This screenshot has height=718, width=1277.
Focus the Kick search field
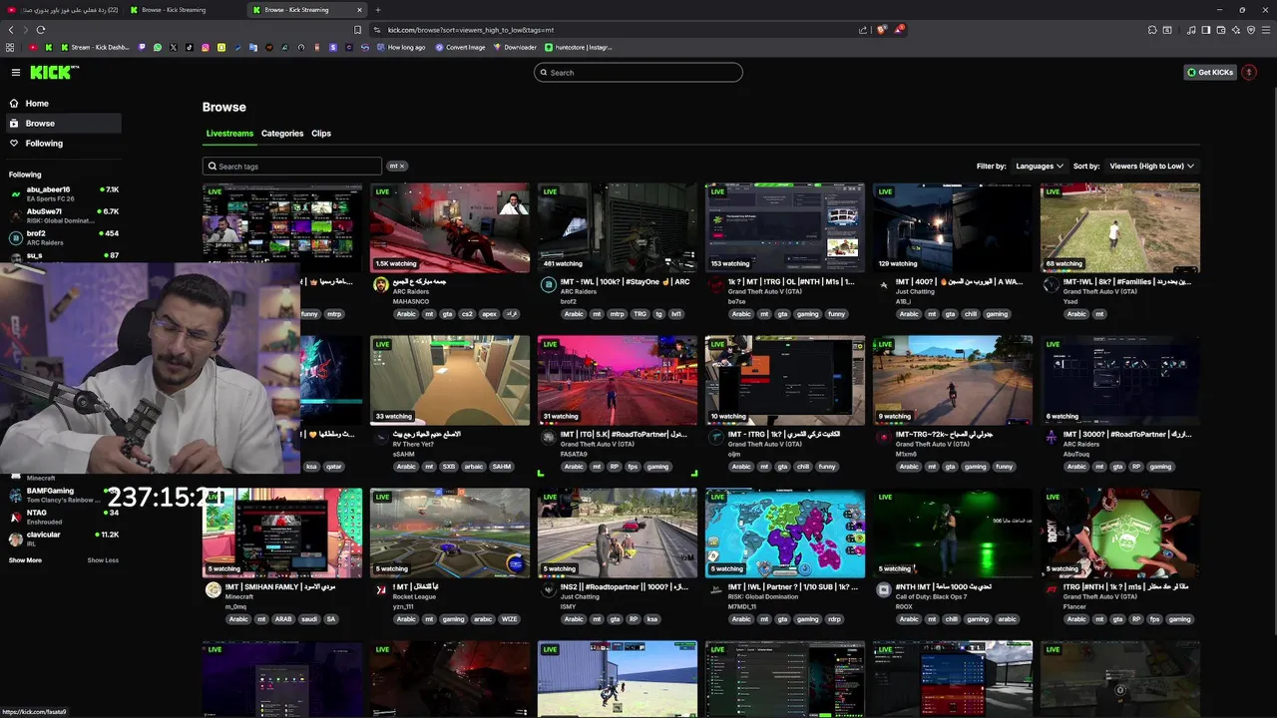pyautogui.click(x=638, y=72)
